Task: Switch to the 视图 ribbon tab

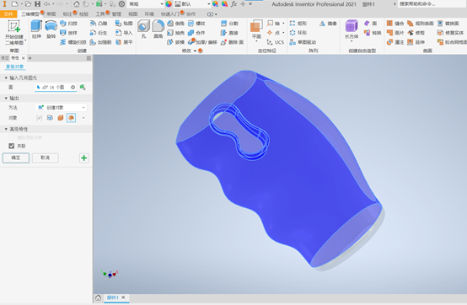Action: pyautogui.click(x=133, y=14)
